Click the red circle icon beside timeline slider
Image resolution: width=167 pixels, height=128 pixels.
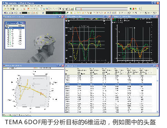point(133,9)
